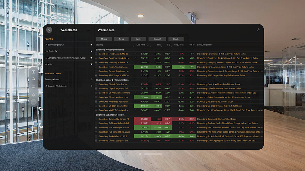Click Bloomberg US 1000 Dividend Gro security

(113, 106)
